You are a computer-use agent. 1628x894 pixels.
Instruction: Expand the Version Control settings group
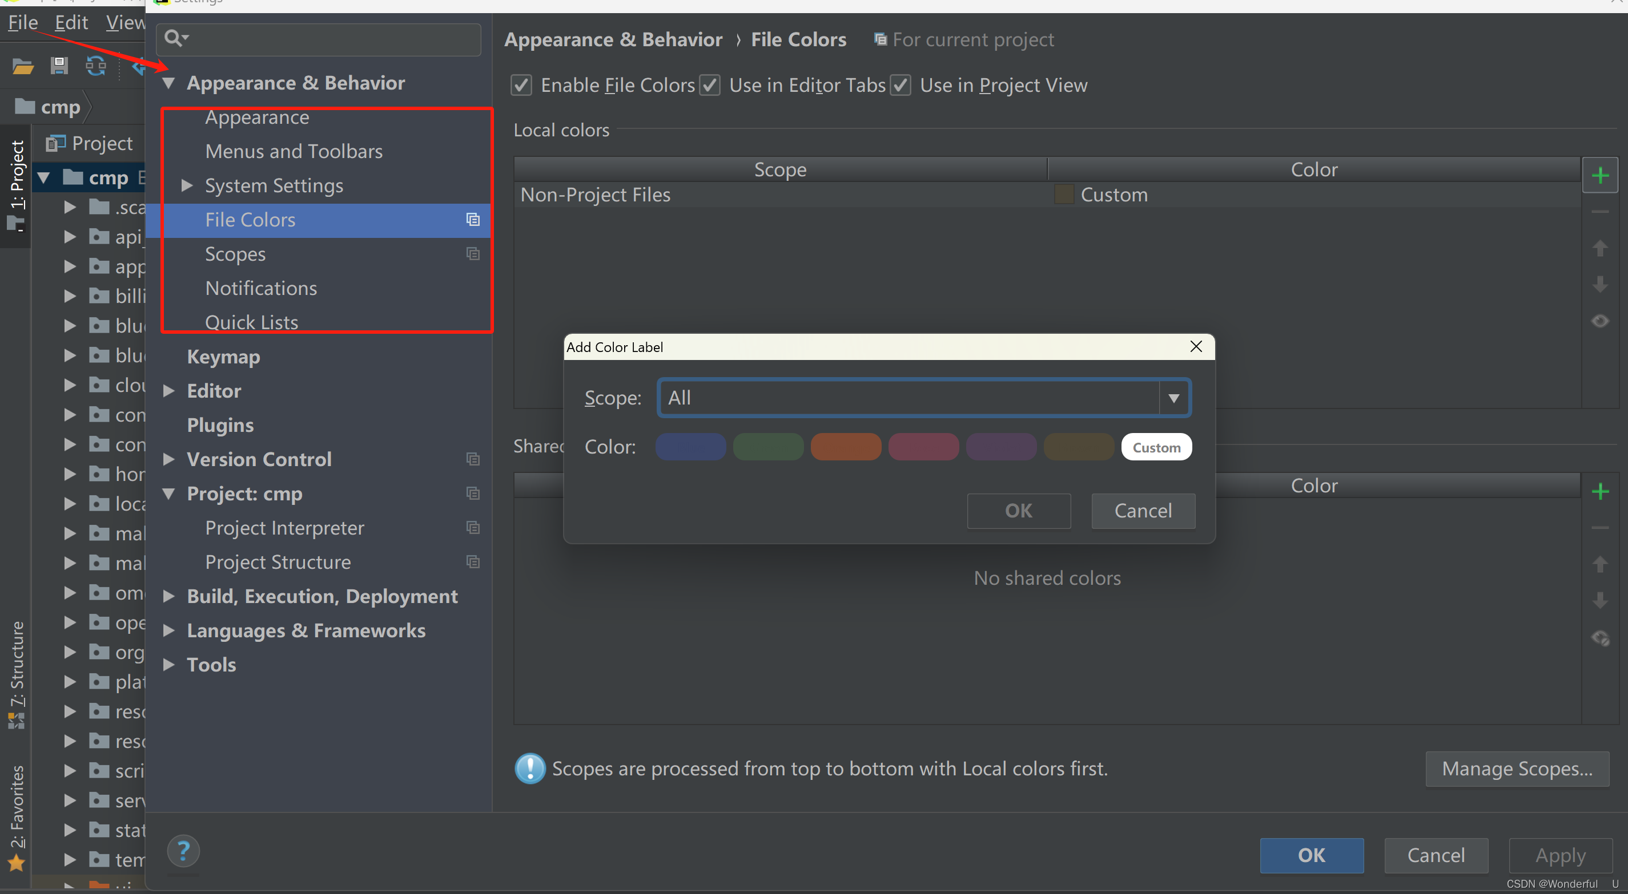(169, 459)
